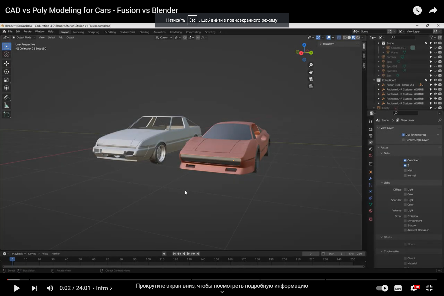Click the Share arrow icon
The image size is (444, 296).
tap(433, 10)
